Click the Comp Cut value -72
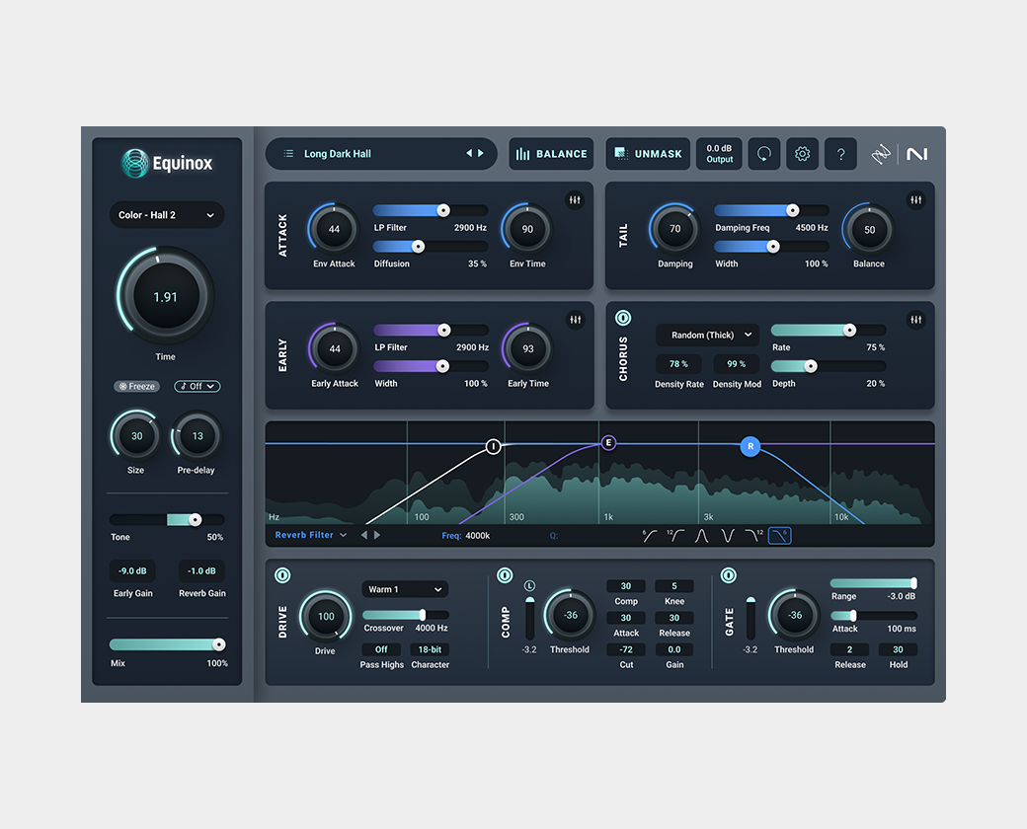The height and width of the screenshot is (829, 1027). (x=626, y=649)
